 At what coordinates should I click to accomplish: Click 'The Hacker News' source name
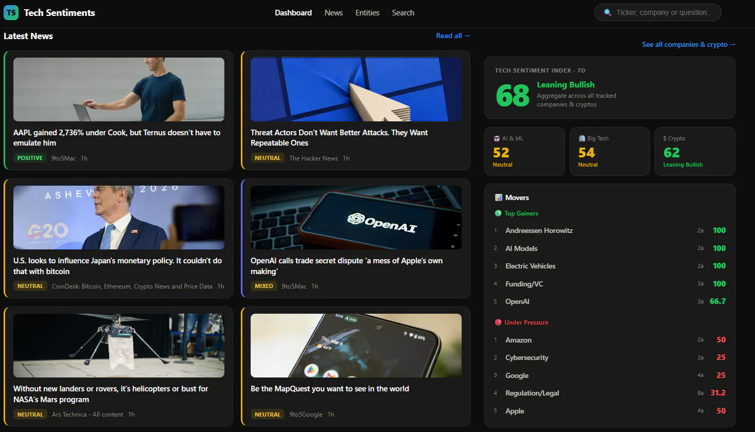(313, 158)
